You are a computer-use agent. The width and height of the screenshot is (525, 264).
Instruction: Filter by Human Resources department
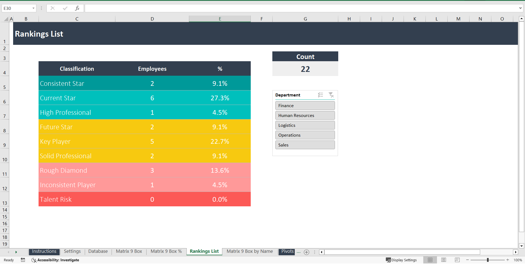point(305,115)
